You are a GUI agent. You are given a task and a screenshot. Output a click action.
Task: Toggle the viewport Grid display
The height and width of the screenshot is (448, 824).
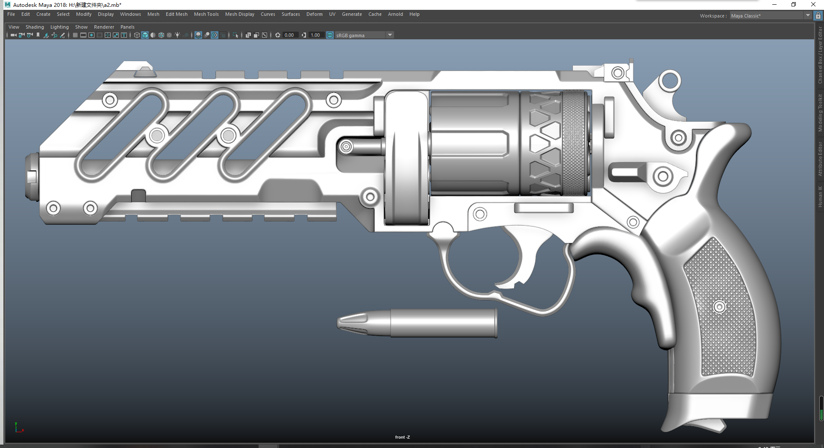coord(75,35)
